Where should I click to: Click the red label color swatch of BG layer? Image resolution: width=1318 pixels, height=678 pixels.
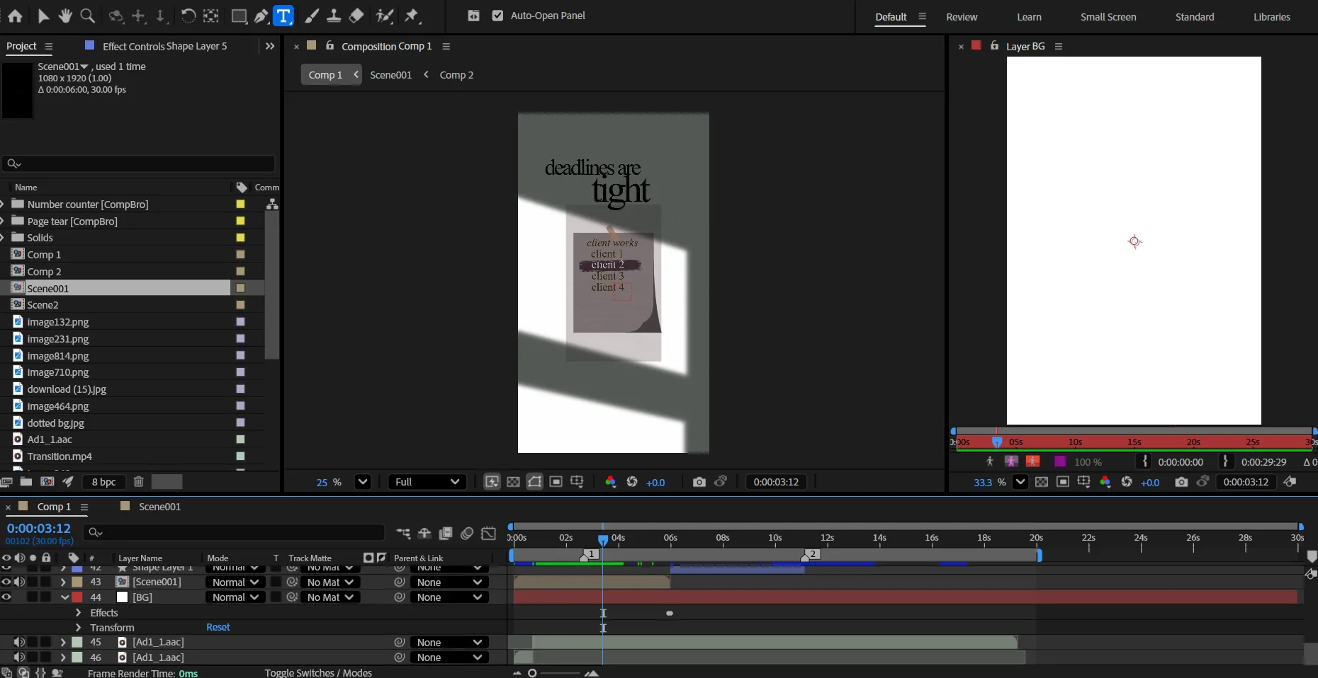pos(77,597)
